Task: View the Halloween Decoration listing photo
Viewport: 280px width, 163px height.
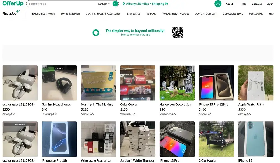Action: click(x=177, y=83)
